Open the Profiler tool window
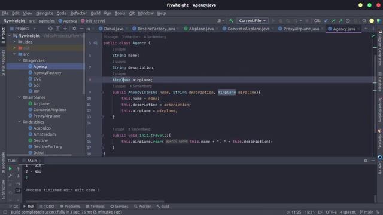The height and width of the screenshot is (215, 383). 142,207
